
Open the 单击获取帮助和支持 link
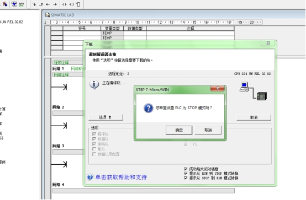click(121, 177)
